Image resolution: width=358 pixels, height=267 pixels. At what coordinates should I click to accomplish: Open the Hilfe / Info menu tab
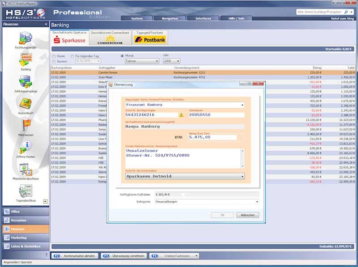(x=236, y=18)
